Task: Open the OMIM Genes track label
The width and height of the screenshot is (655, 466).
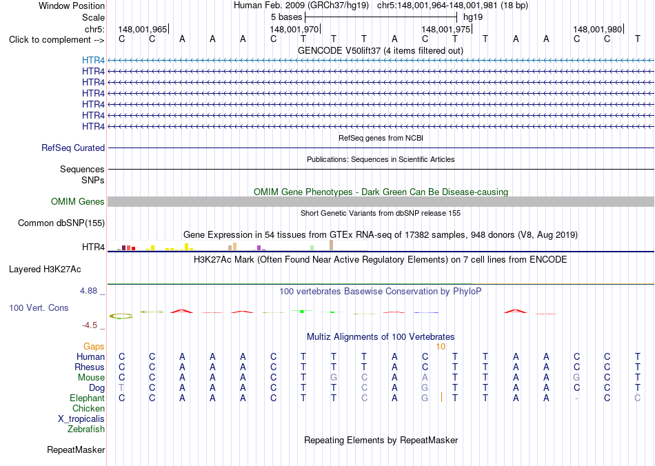Action: point(78,202)
